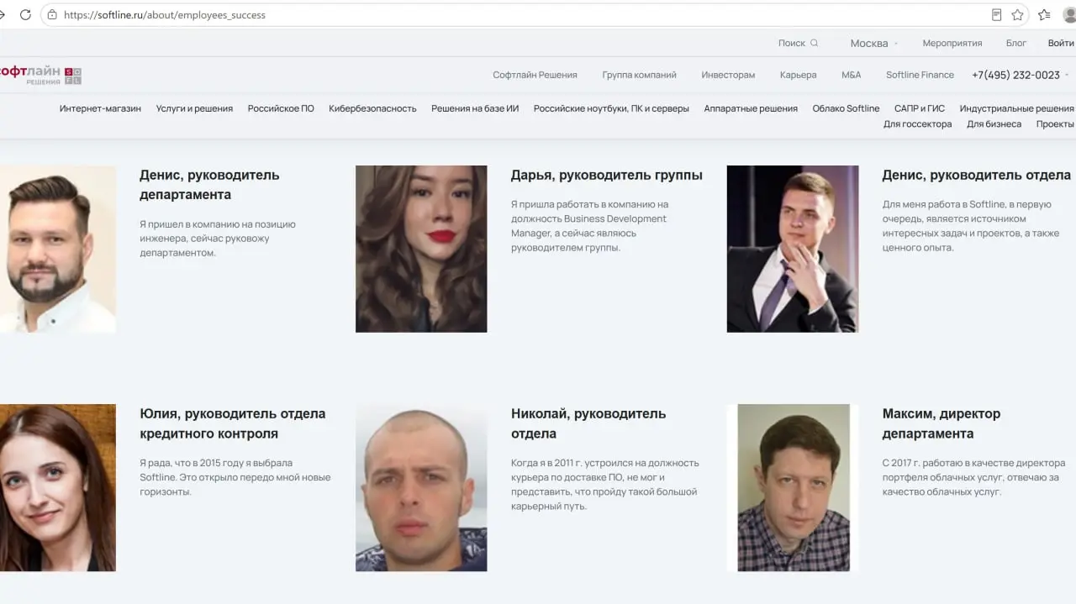This screenshot has width=1076, height=604.
Task: Open Российское ПО menu
Action: pyautogui.click(x=281, y=108)
